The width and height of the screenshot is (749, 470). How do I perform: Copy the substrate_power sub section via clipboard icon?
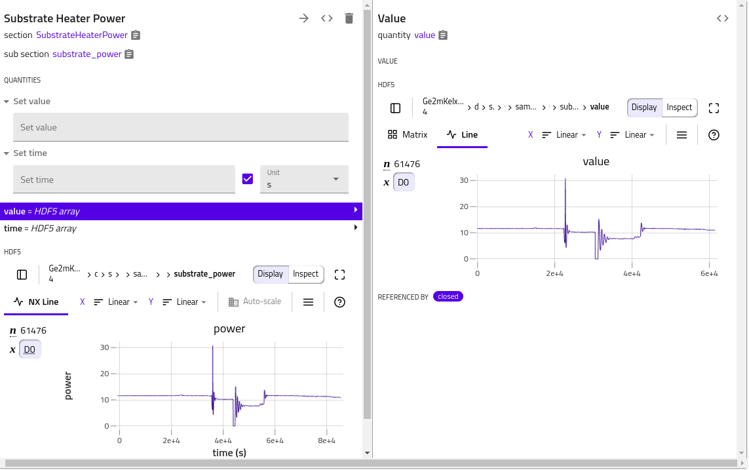[129, 54]
